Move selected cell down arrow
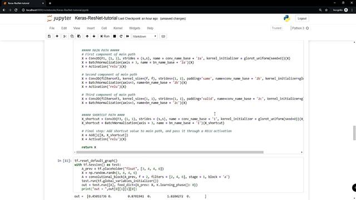Screen dimensions: 356x200 pos(94,36)
